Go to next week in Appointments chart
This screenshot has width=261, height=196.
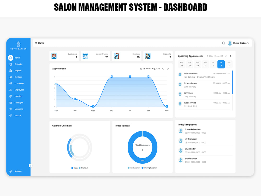pos(168,68)
